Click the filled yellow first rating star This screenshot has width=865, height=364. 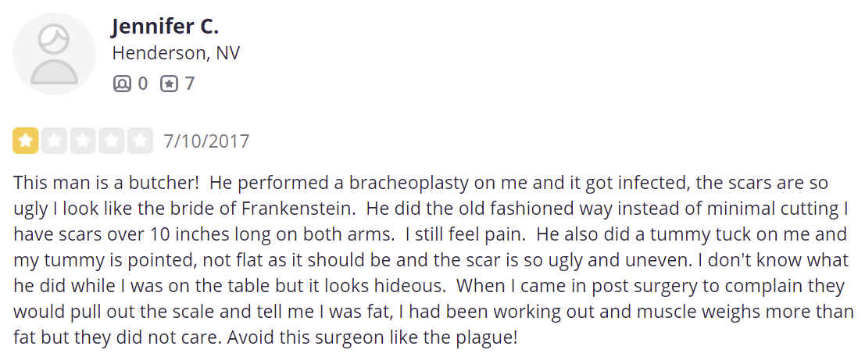[x=25, y=141]
